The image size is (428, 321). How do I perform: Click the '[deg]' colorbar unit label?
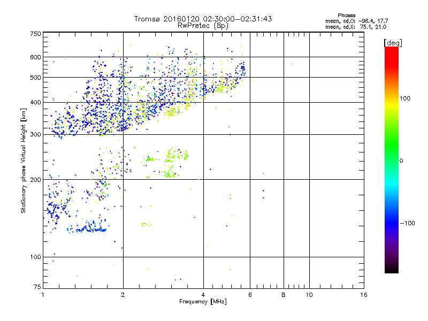pyautogui.click(x=393, y=43)
